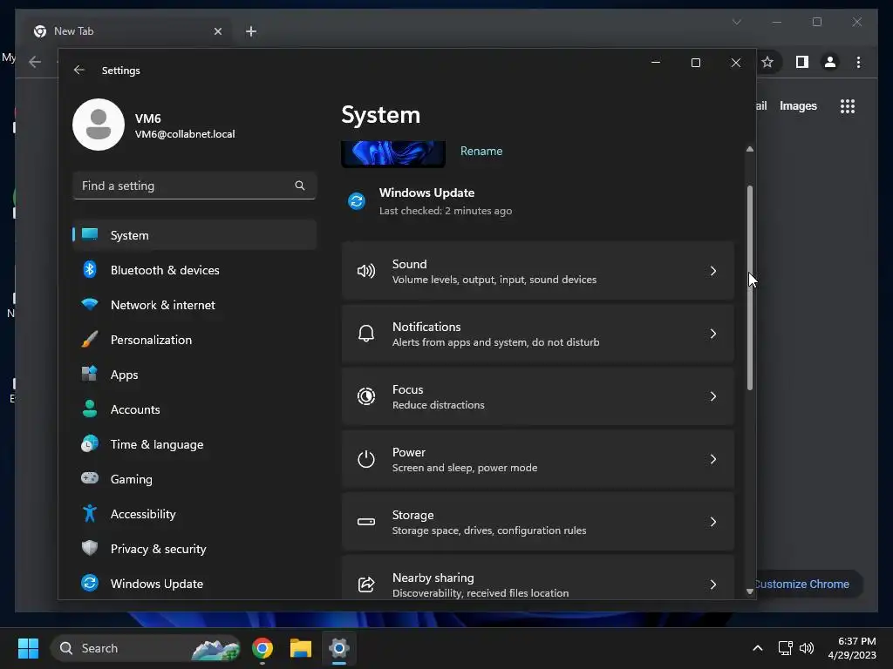Open a new Chrome tab

coord(251,31)
